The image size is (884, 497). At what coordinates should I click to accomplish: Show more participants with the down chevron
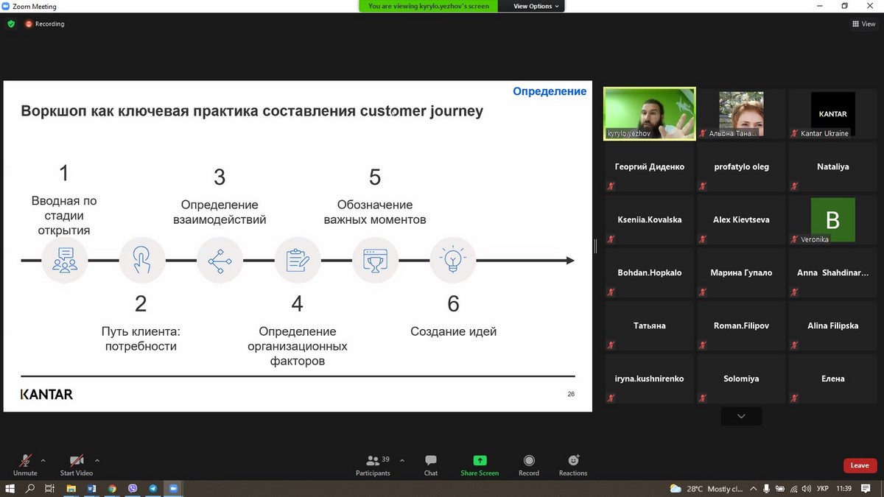point(741,416)
